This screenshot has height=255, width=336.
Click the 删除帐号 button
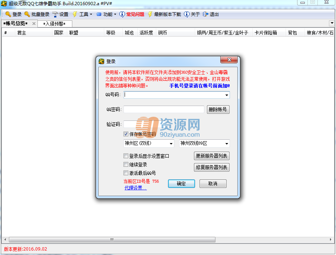pos(218,109)
